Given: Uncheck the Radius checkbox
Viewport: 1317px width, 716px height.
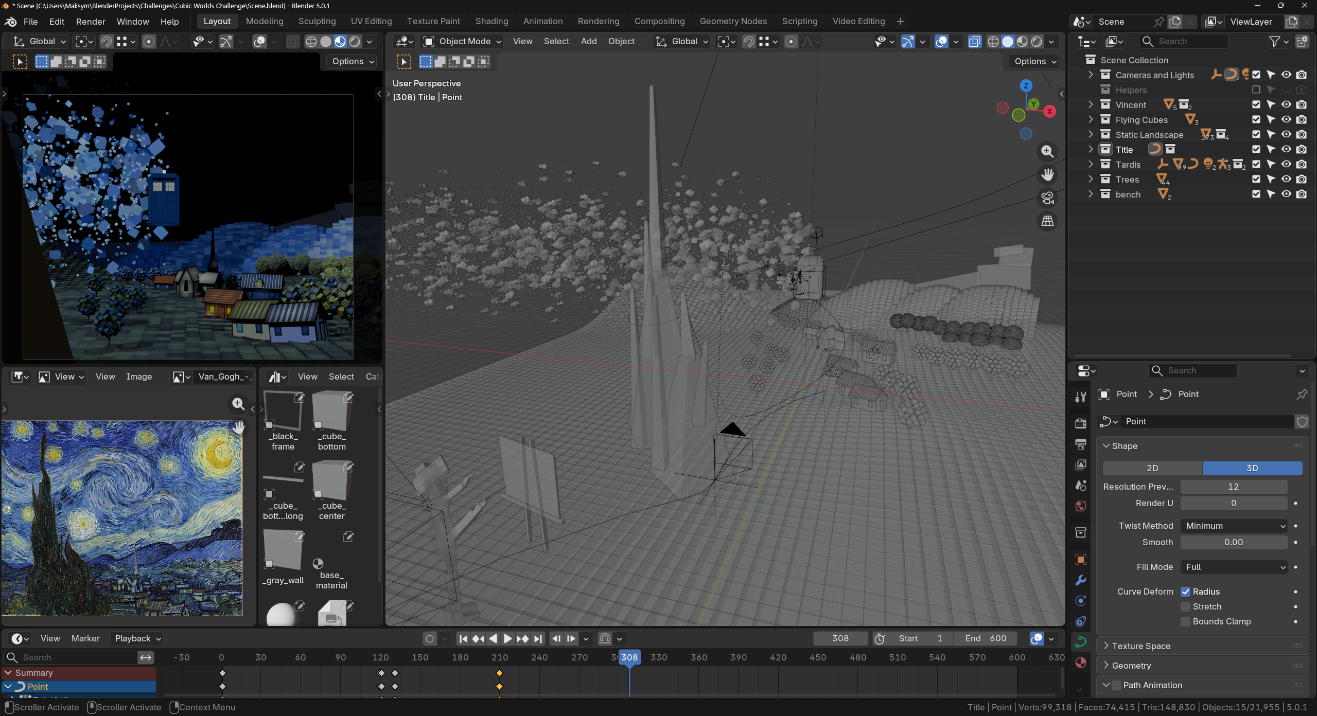Looking at the screenshot, I should coord(1185,592).
